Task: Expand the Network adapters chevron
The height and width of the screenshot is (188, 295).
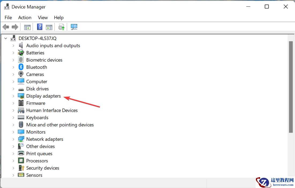Action: point(13,139)
